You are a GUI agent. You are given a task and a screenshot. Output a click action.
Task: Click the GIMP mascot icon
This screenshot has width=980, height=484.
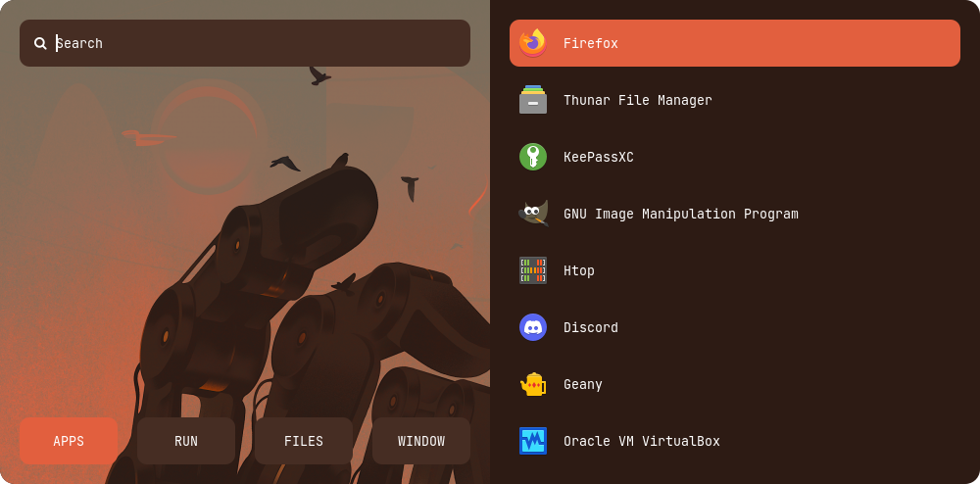click(533, 214)
